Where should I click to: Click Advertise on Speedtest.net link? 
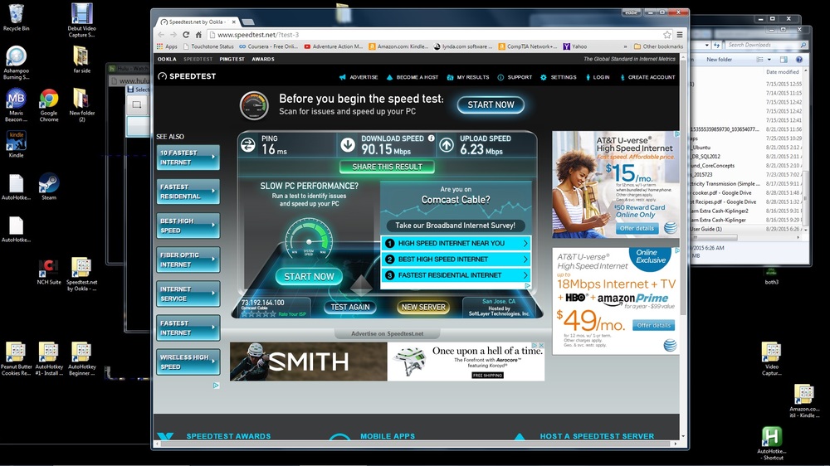point(387,334)
